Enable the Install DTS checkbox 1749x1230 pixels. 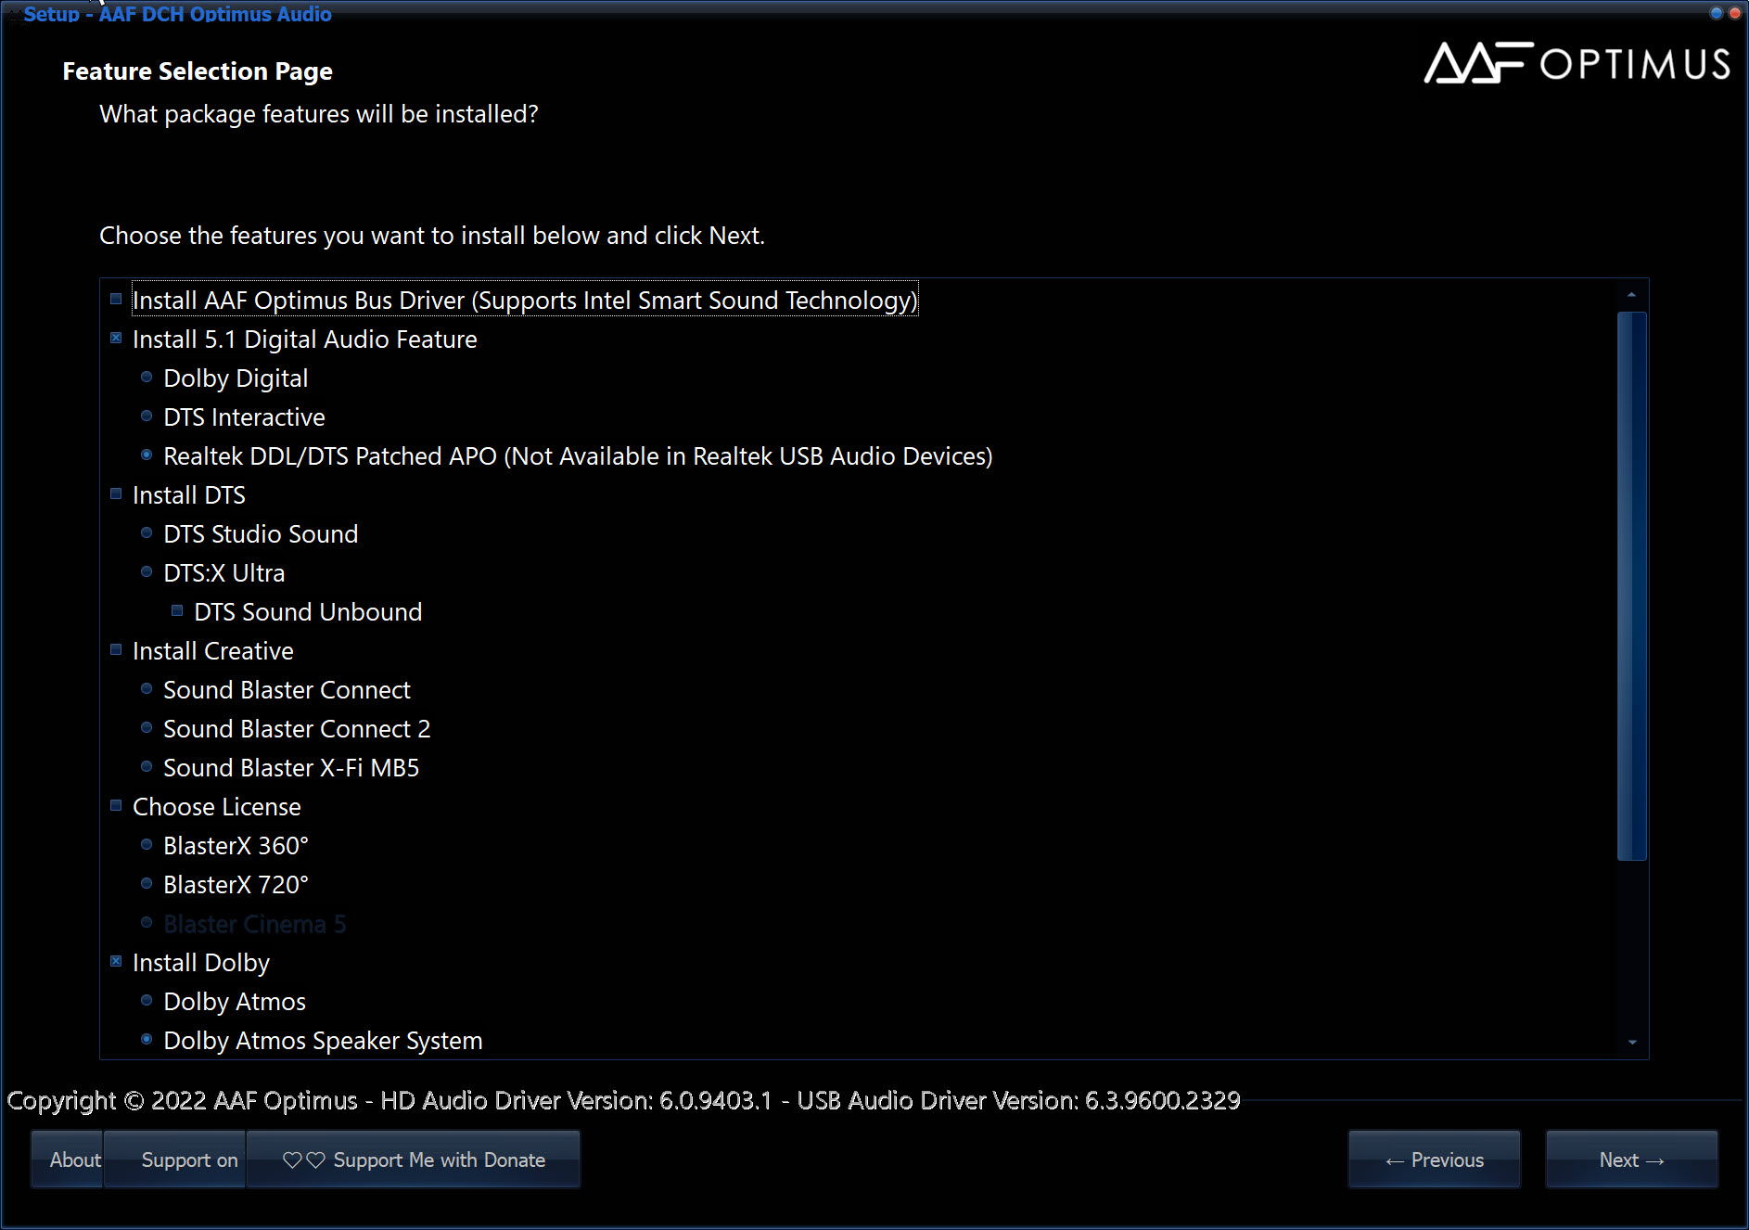point(116,493)
